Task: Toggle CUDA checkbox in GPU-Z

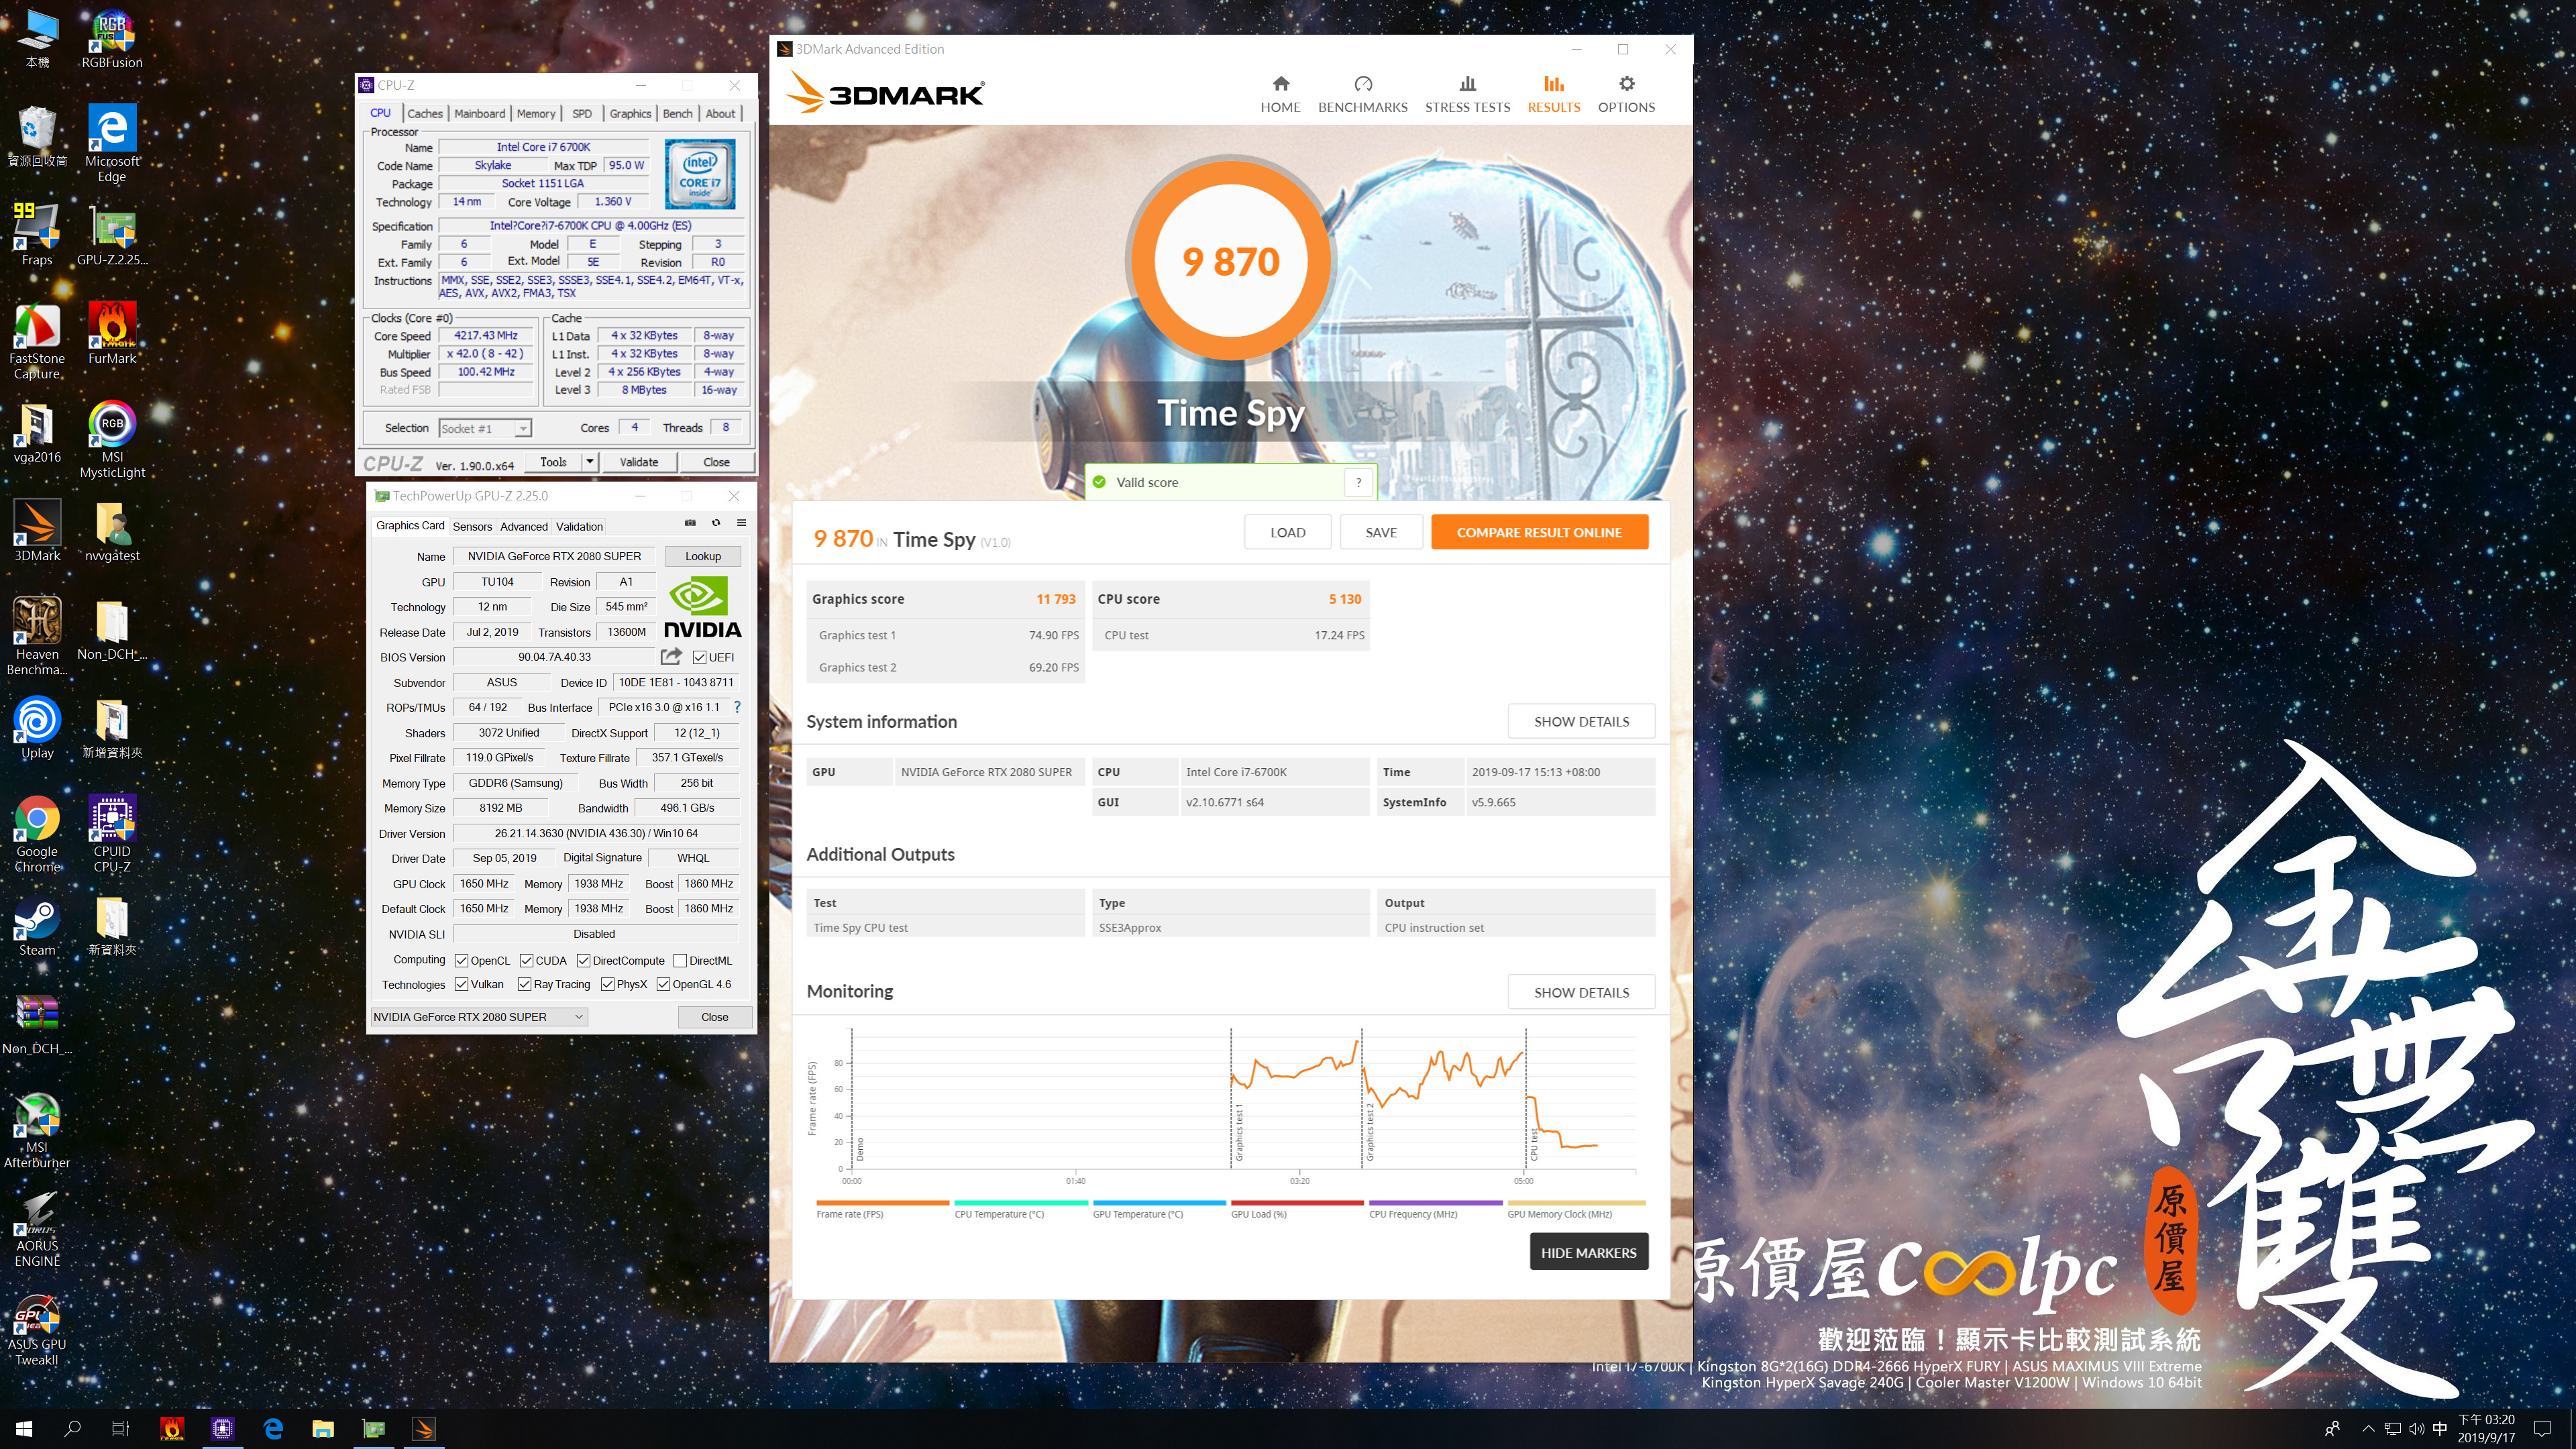Action: click(x=526, y=961)
